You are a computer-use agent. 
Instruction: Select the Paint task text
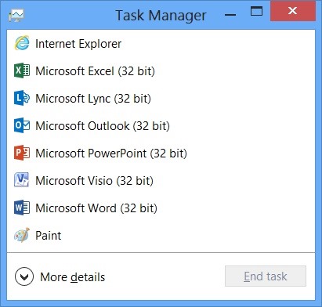click(49, 236)
